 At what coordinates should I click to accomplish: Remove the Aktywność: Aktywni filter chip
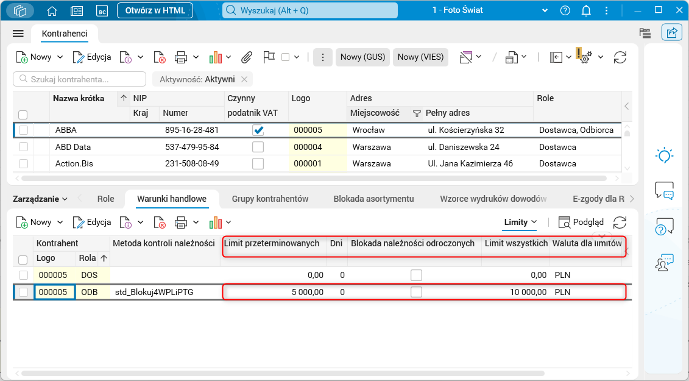pos(244,79)
